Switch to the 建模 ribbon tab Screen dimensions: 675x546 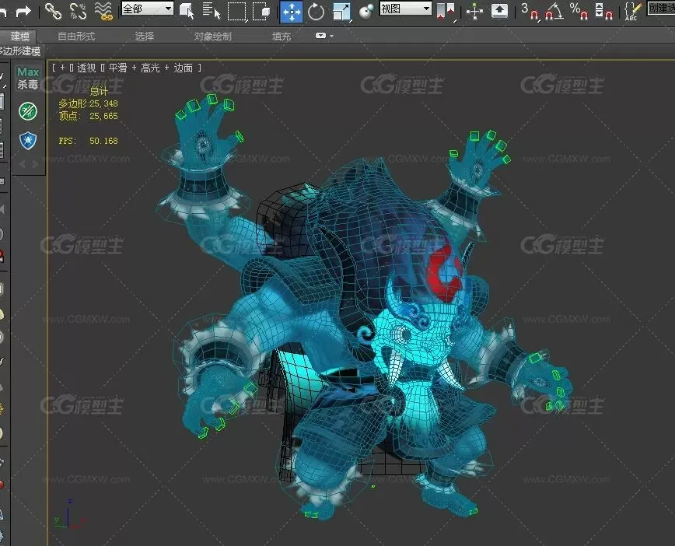[20, 37]
